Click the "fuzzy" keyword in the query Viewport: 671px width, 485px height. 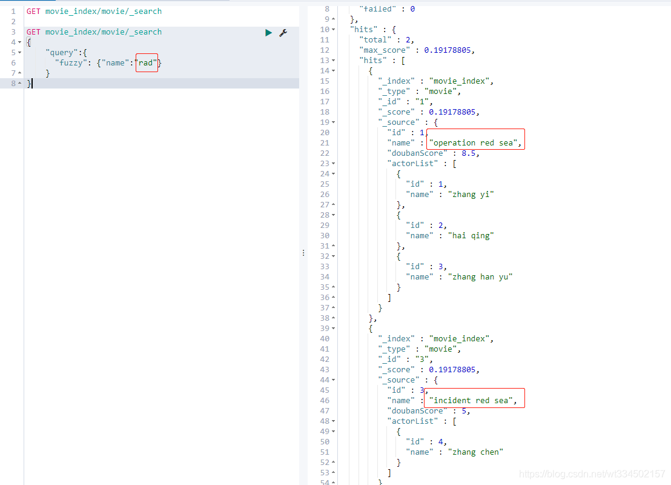point(71,63)
